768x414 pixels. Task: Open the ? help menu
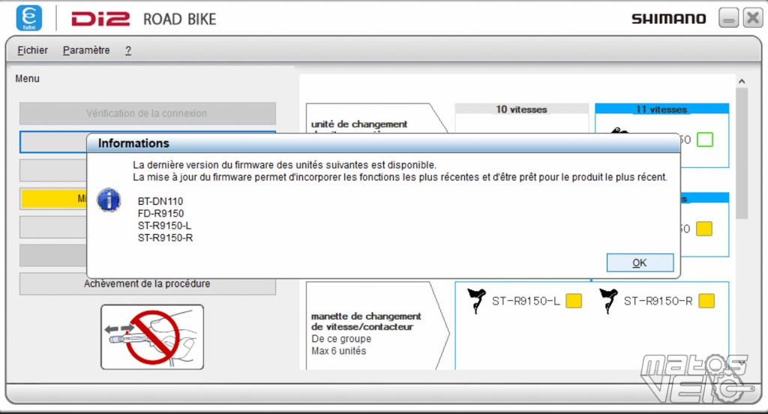click(127, 50)
